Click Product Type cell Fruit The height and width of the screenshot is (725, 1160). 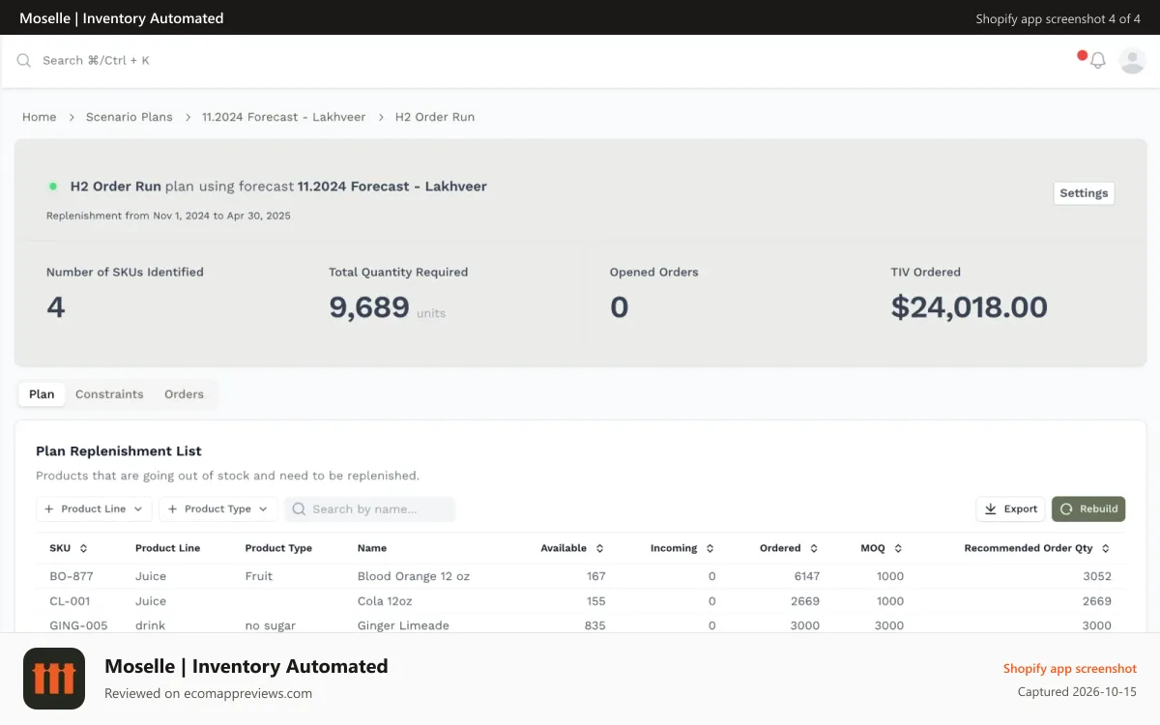coord(259,576)
